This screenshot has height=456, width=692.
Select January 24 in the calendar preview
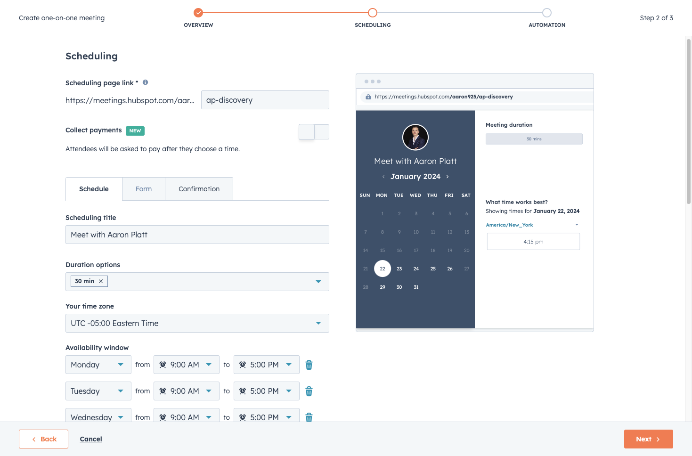[x=416, y=269]
